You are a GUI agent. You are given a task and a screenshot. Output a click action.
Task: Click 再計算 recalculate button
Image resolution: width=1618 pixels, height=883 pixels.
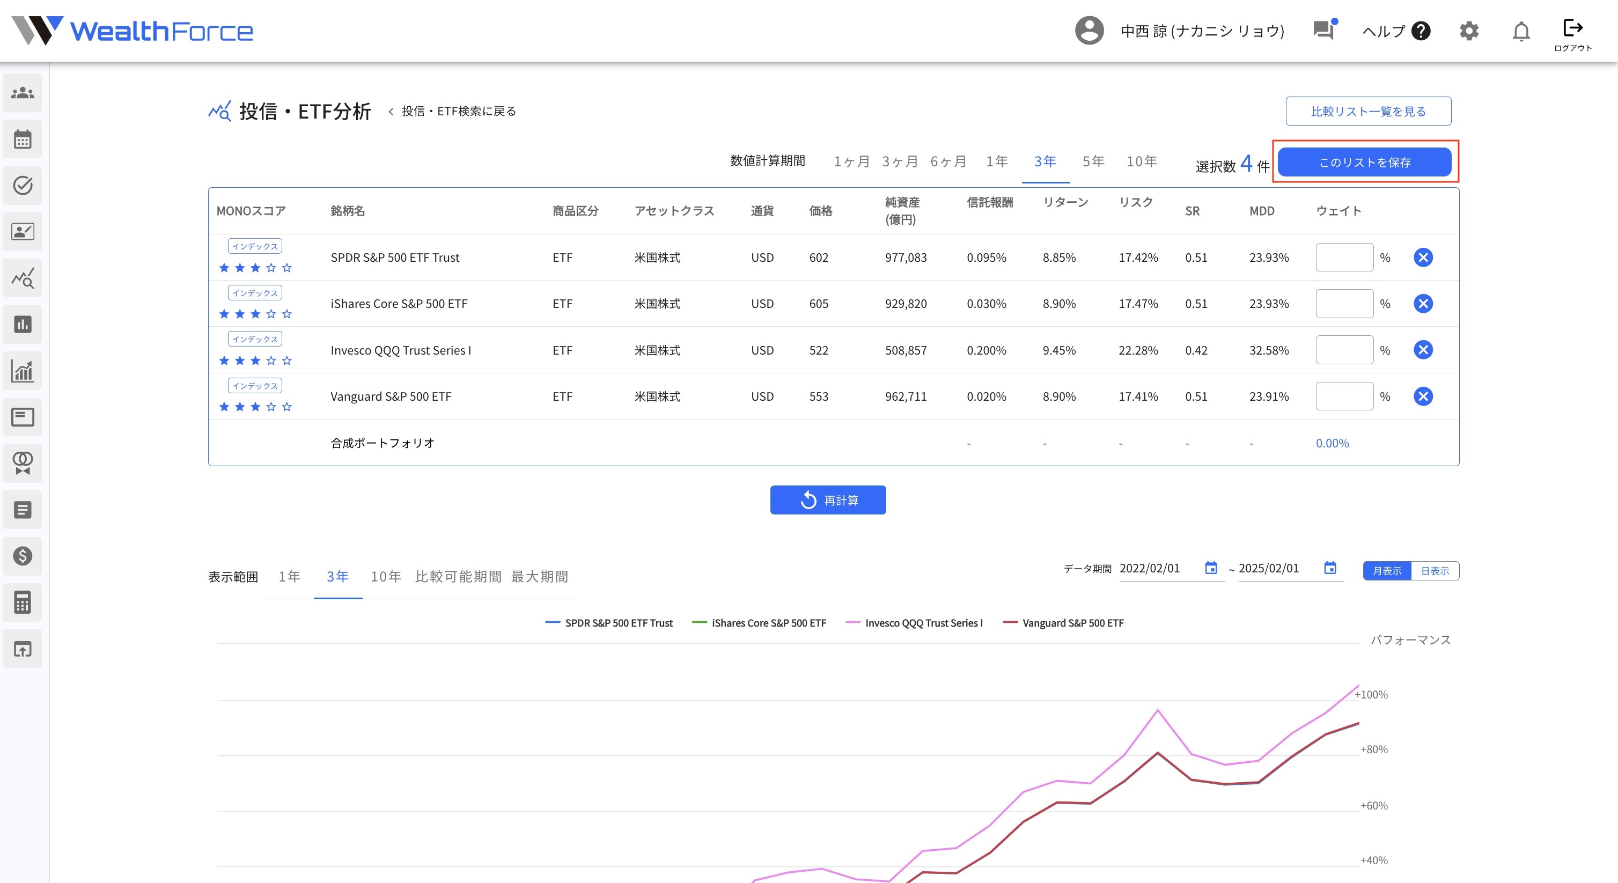828,500
